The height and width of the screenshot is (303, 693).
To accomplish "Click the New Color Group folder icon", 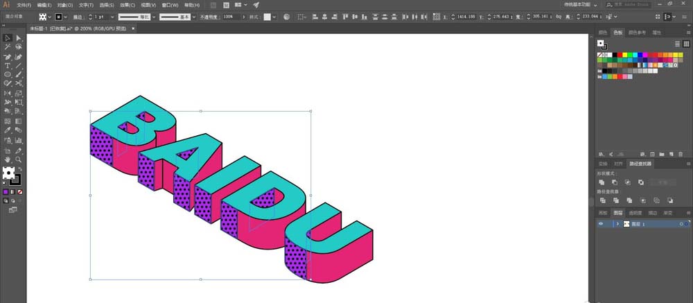I will pyautogui.click(x=662, y=155).
